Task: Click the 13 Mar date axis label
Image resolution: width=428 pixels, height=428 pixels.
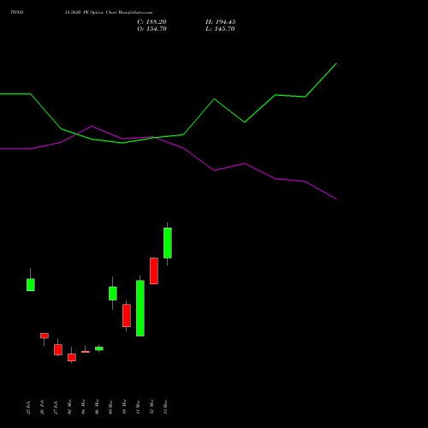Action: click(x=165, y=407)
